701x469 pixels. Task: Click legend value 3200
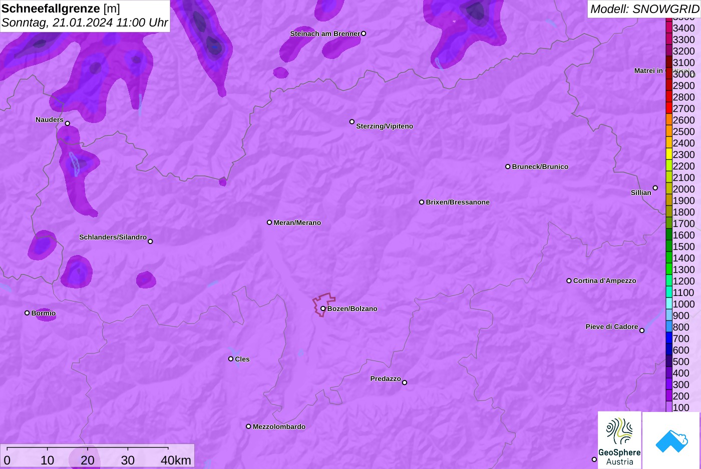coord(683,51)
